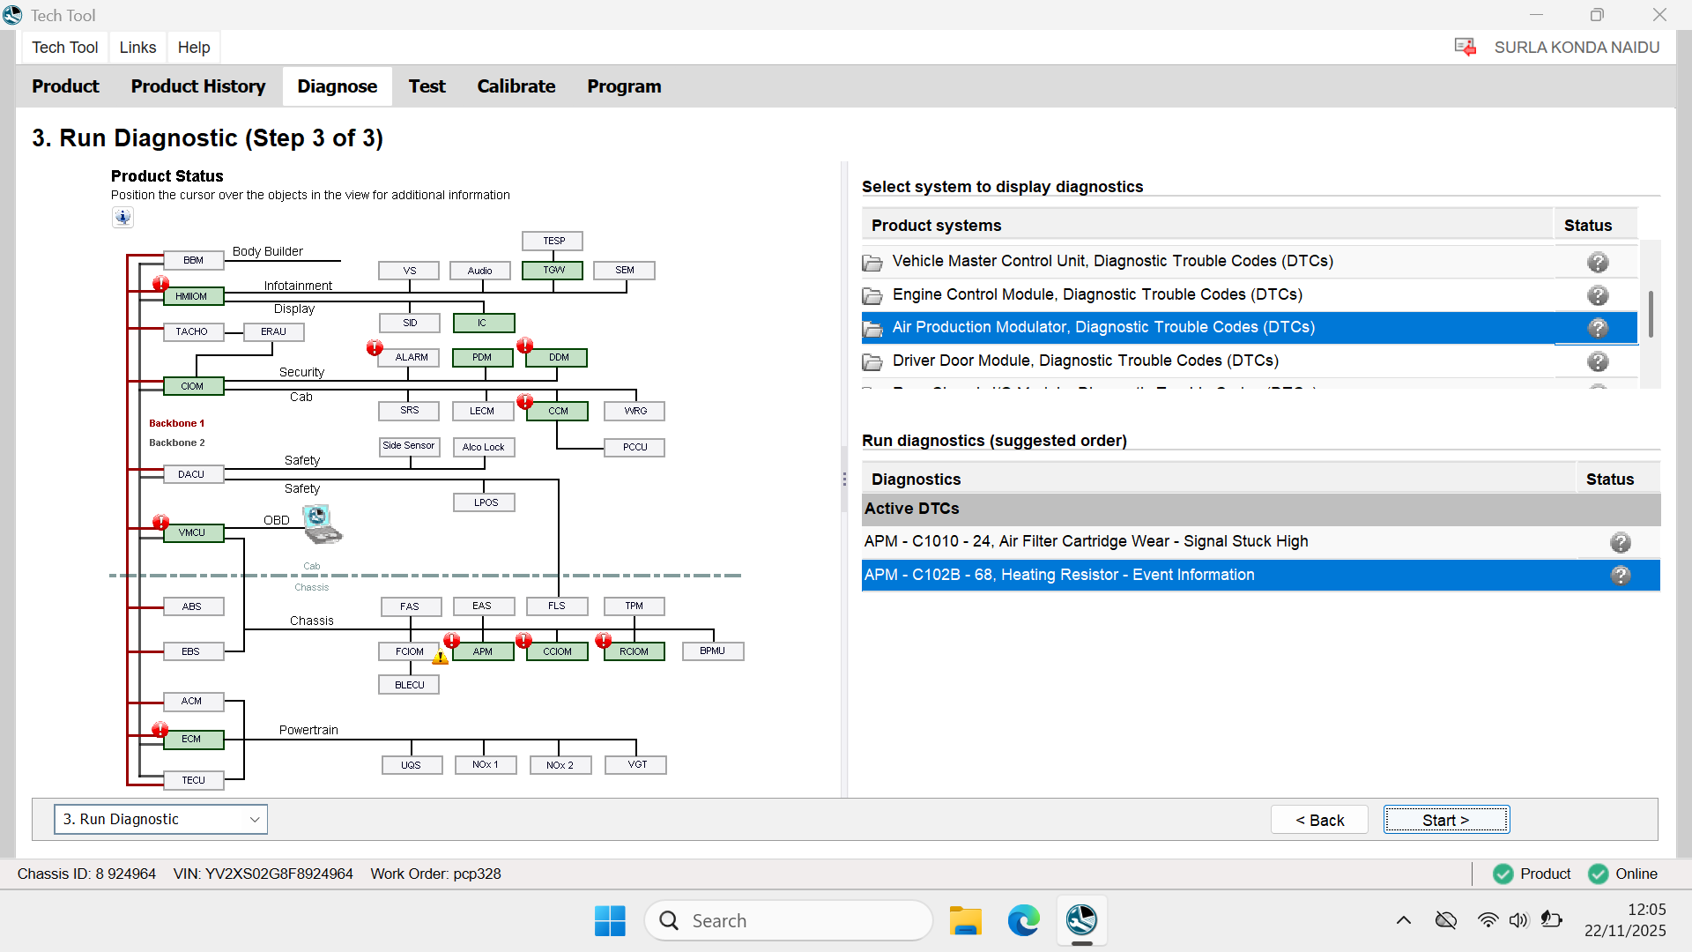Click the red alert icon on ECM

coord(160,730)
